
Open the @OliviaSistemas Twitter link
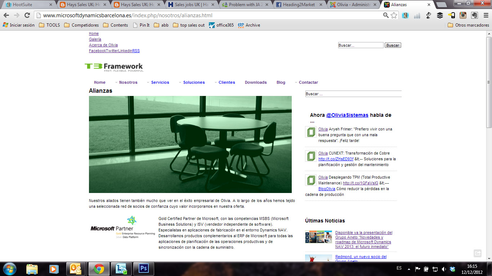tap(347, 115)
